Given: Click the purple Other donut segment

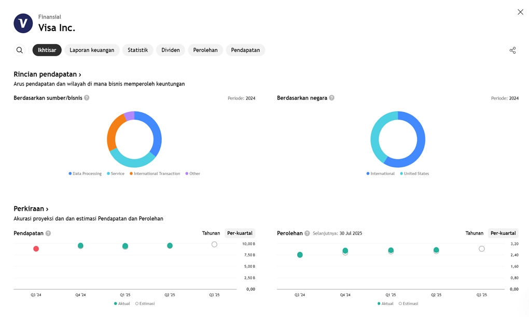Looking at the screenshot, I should pyautogui.click(x=130, y=116).
